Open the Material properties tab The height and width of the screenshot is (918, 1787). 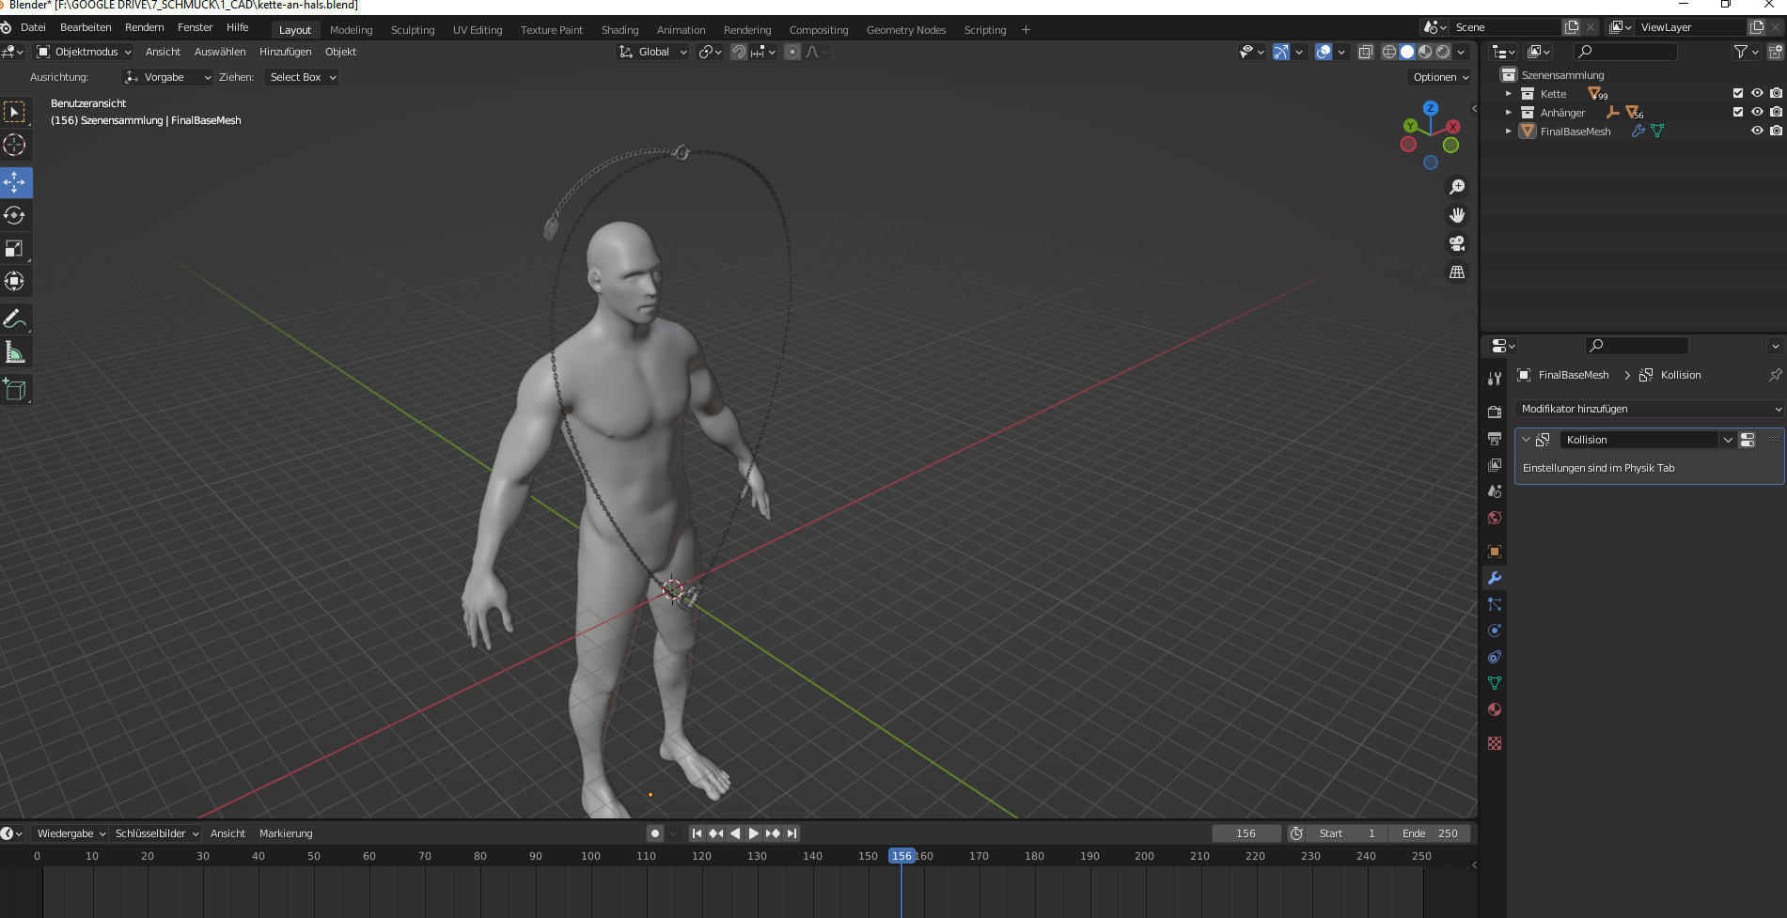click(x=1495, y=709)
